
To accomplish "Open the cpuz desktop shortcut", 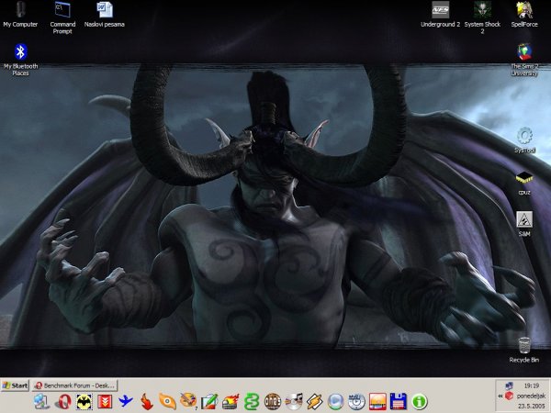I will [x=524, y=183].
